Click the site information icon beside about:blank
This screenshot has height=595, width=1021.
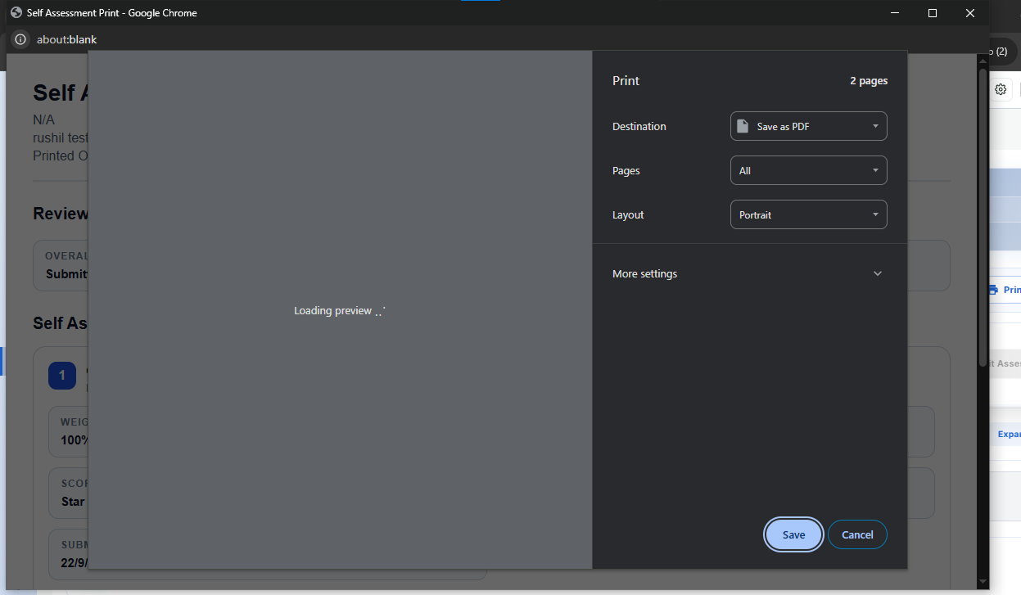(x=20, y=39)
